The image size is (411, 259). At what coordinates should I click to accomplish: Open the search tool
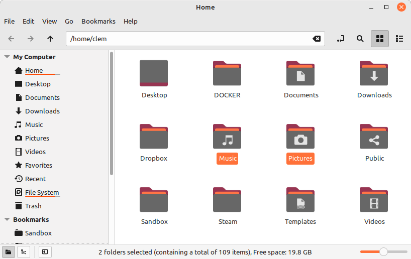[x=360, y=39]
